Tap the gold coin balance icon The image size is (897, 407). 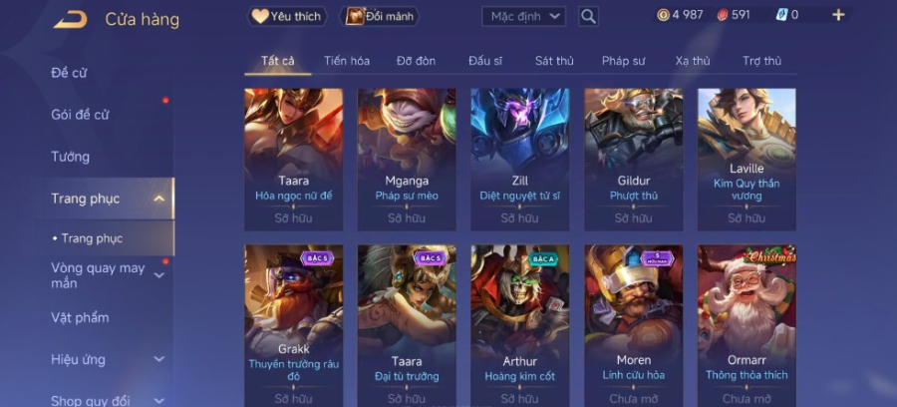663,15
